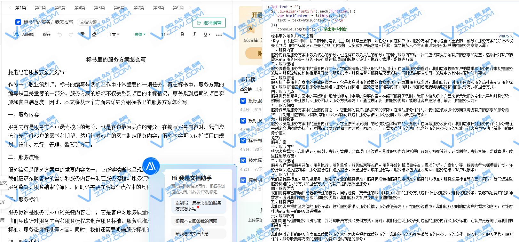This screenshot has width=519, height=242.
Task: Switch to the 第5篇 tab
Action: pos(99,7)
